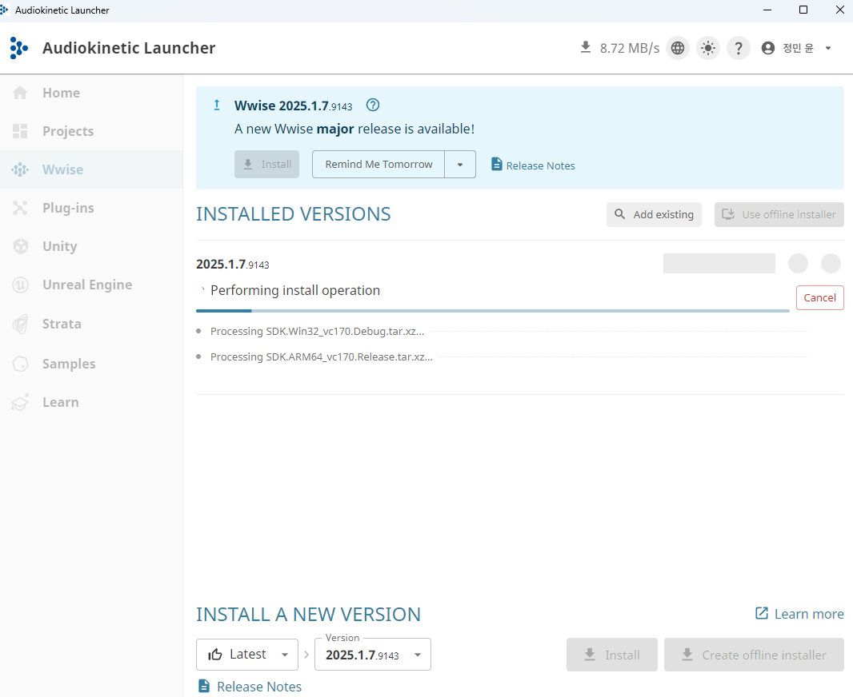Open the Version 2025.1.7.9143 dropdown
Viewport: 853px width, 697px height.
tap(373, 655)
